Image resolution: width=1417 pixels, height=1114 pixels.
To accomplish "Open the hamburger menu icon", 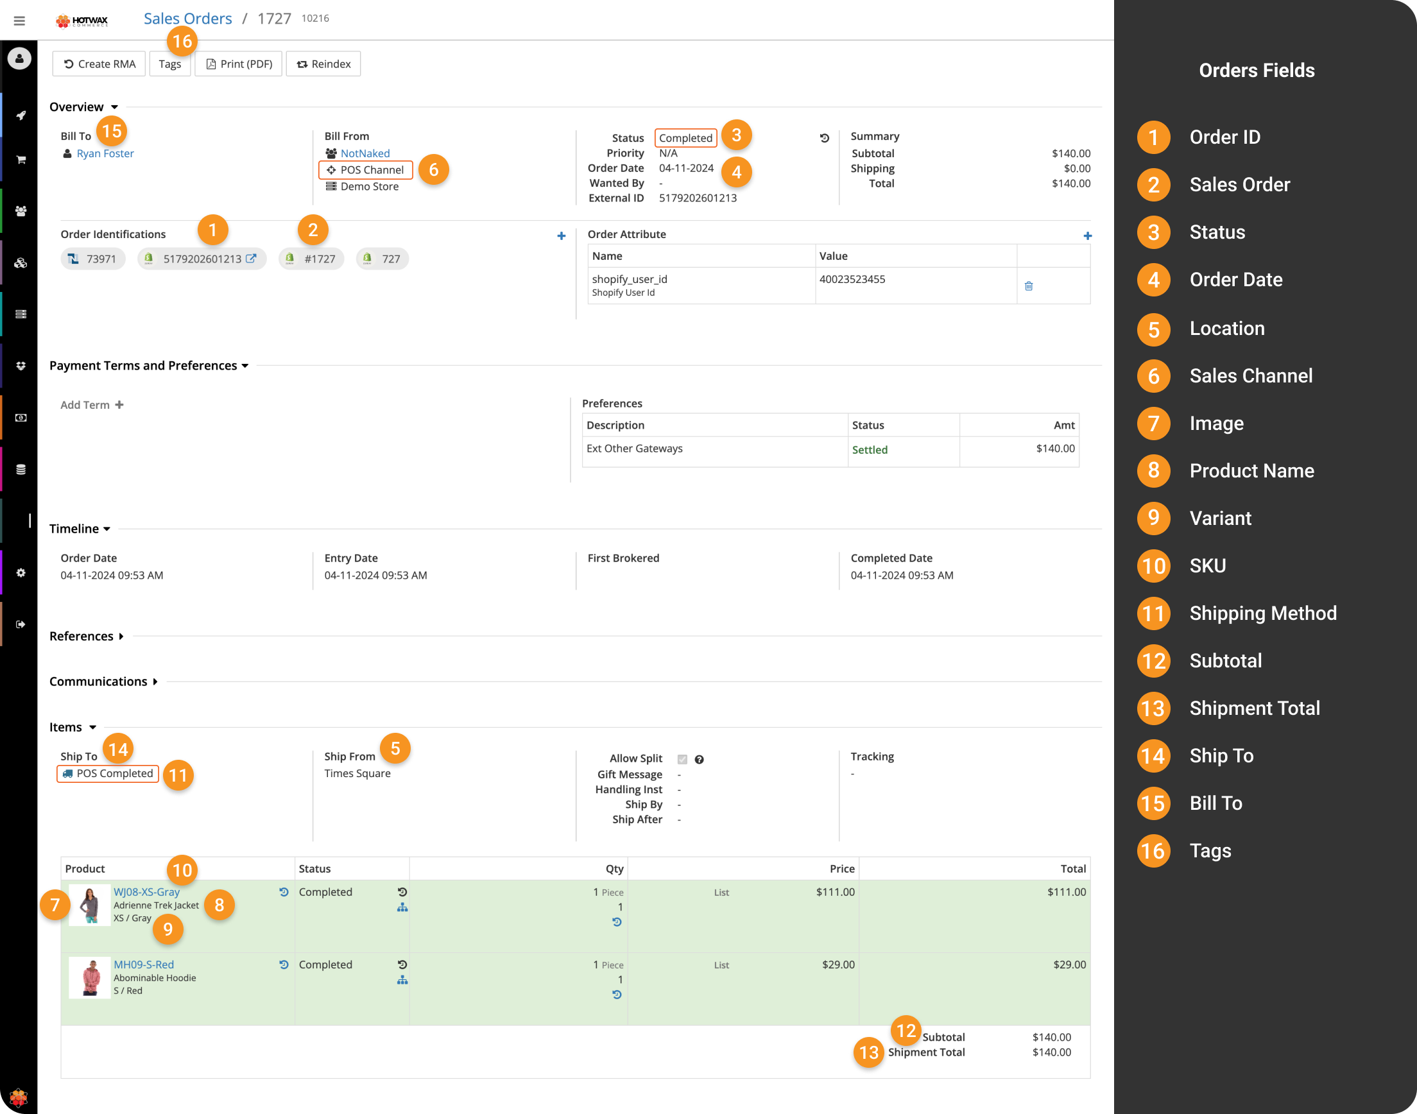I will (19, 21).
